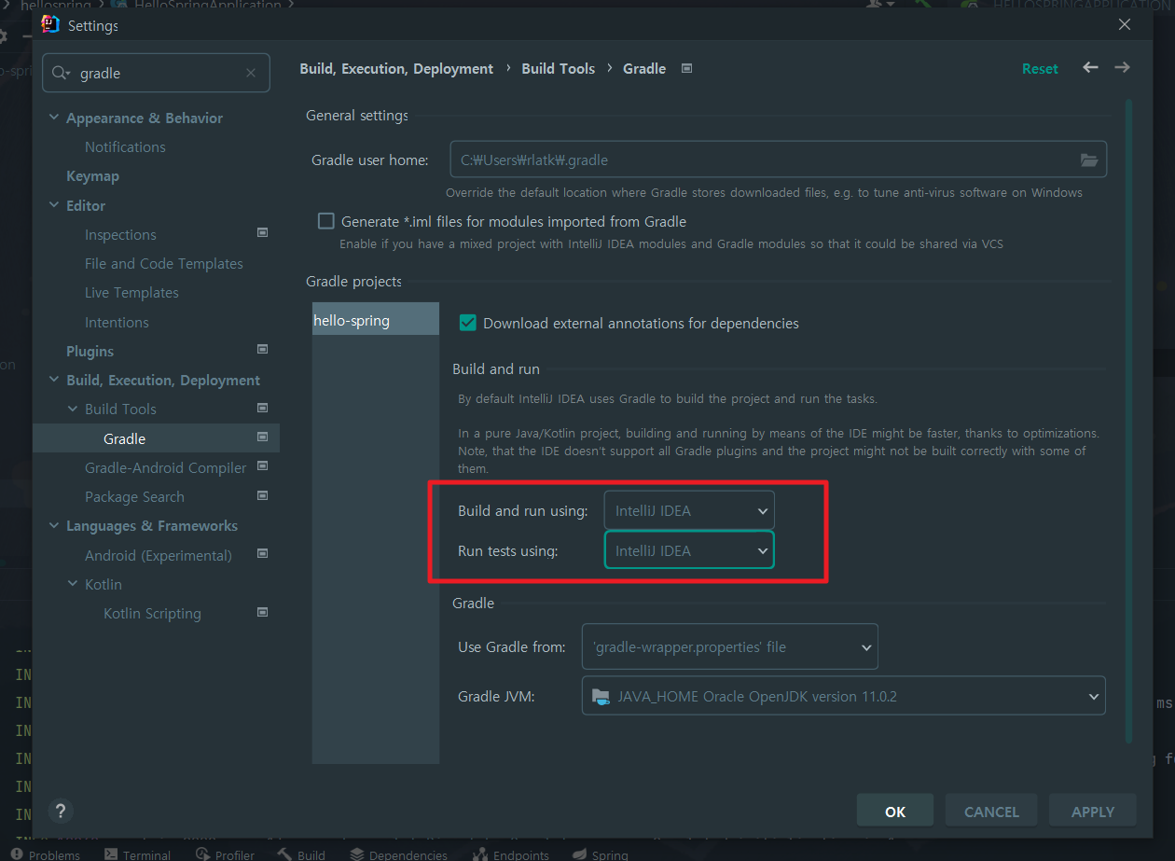The image size is (1175, 861).
Task: Open the Endpoints tool window
Action: [509, 854]
